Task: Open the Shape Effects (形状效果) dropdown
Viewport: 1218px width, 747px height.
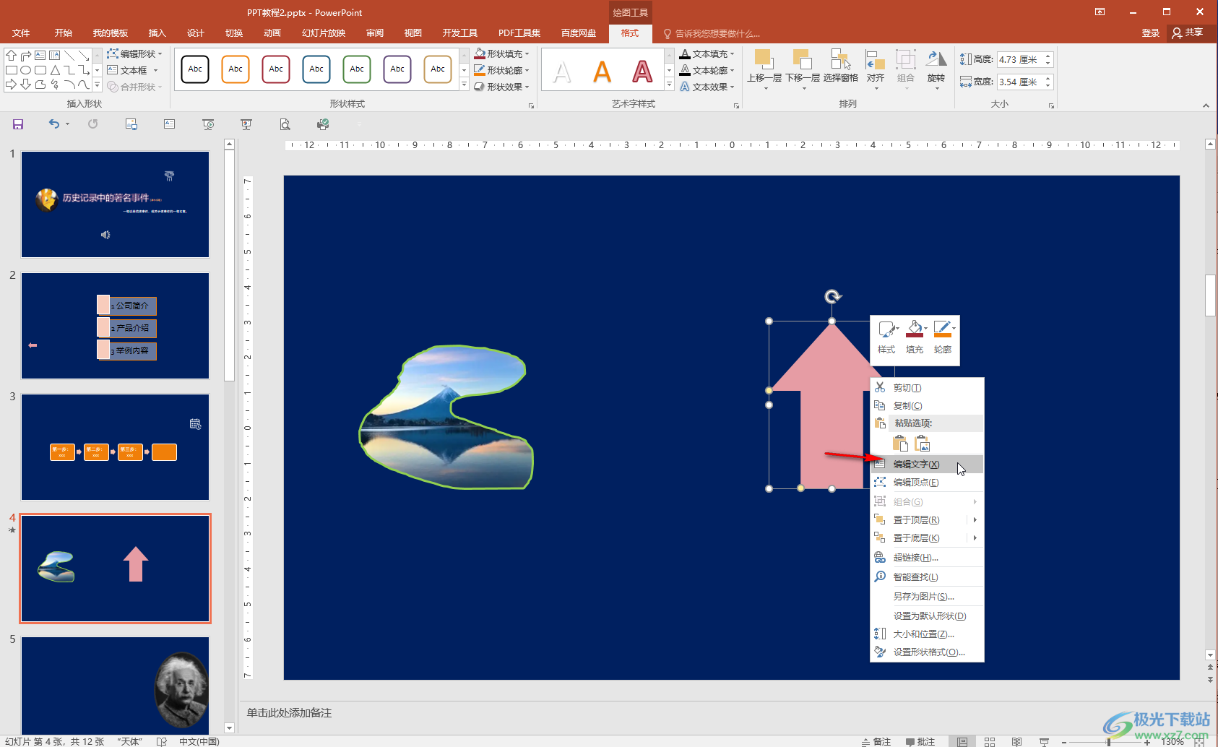Action: pos(502,87)
